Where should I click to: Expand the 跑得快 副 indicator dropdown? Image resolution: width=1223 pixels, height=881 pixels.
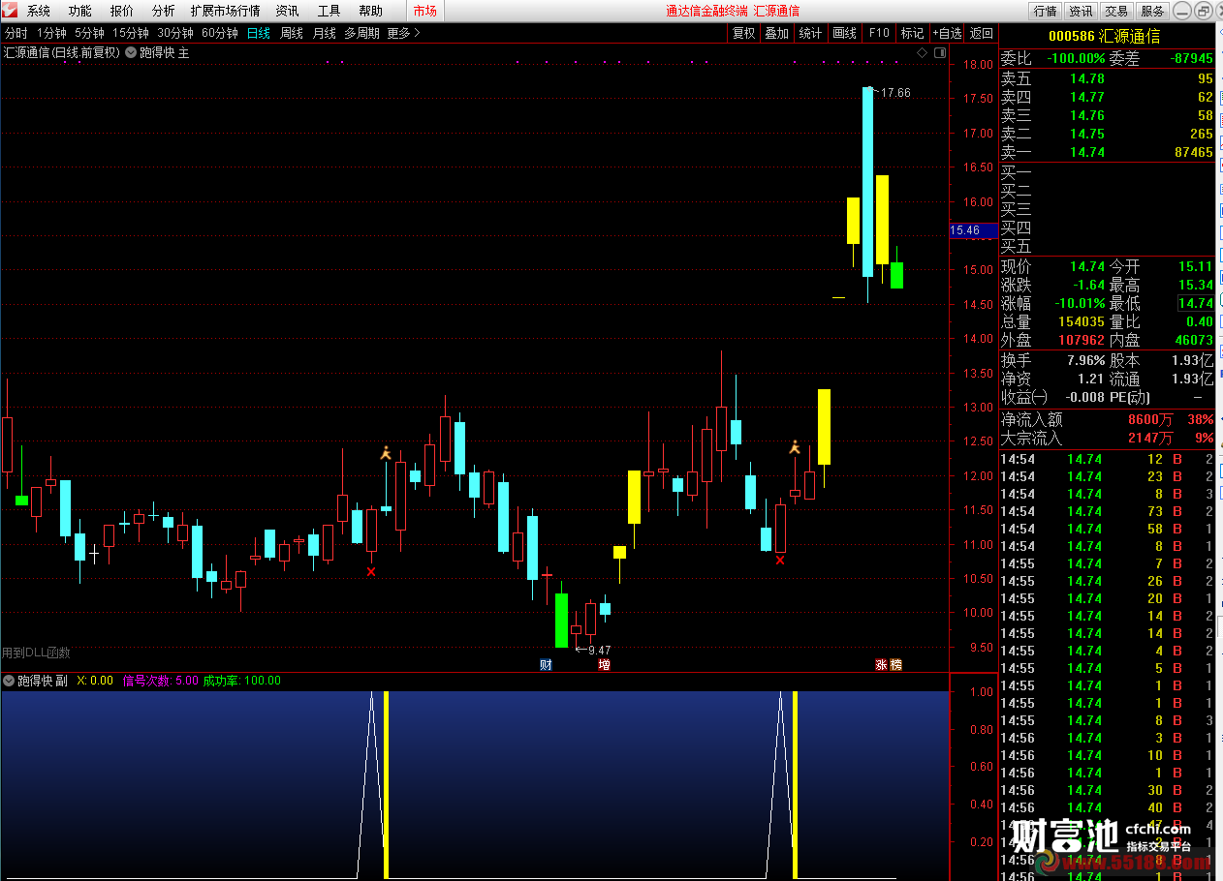click(x=9, y=681)
